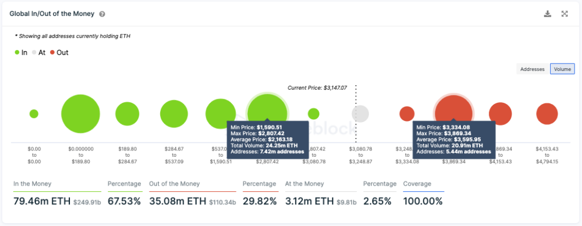Click the gray At the Money bubble

[360, 114]
